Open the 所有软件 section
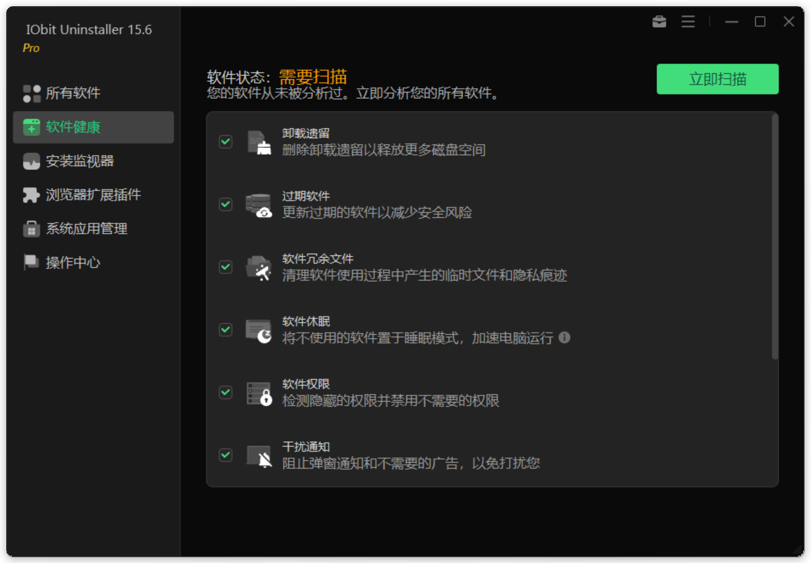 point(93,93)
